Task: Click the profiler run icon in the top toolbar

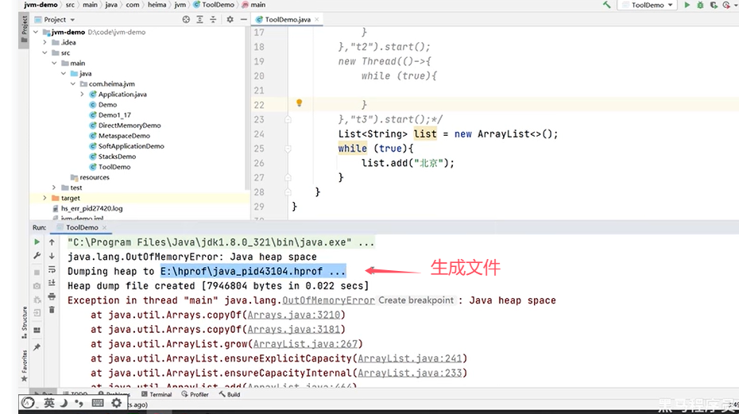Action: [x=727, y=5]
